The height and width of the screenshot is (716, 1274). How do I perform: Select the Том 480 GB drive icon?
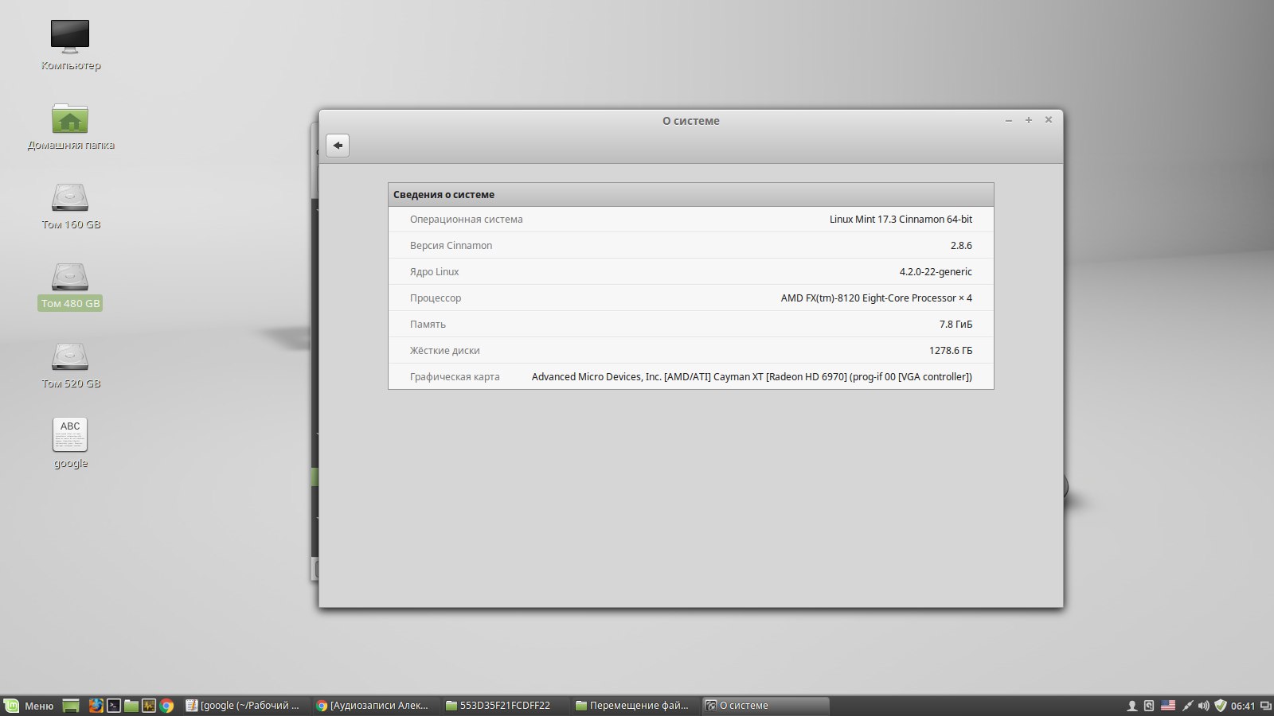tap(70, 278)
